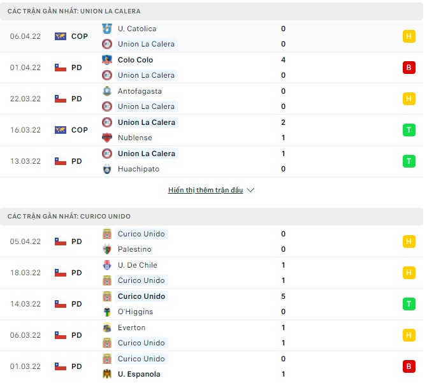
Task: Click the U. Espanola team crest icon
Action: click(107, 374)
